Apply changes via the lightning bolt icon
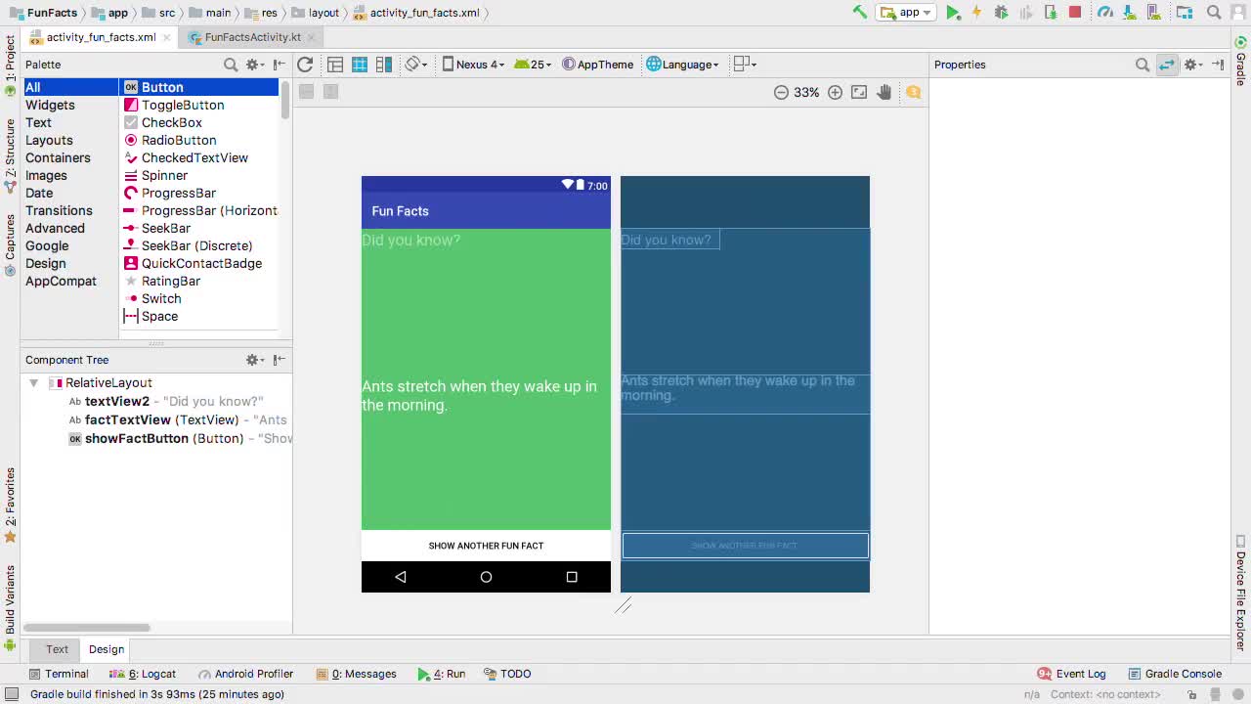This screenshot has height=704, width=1251. click(976, 12)
